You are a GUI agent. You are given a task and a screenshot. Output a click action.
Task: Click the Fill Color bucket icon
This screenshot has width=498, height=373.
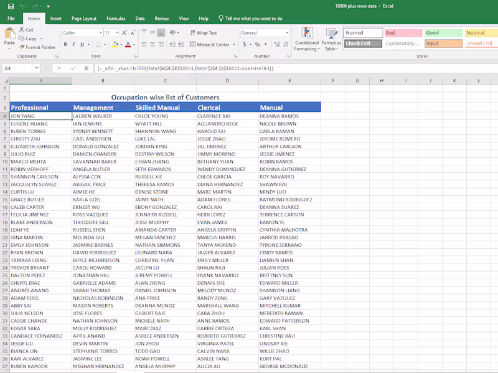coord(115,44)
